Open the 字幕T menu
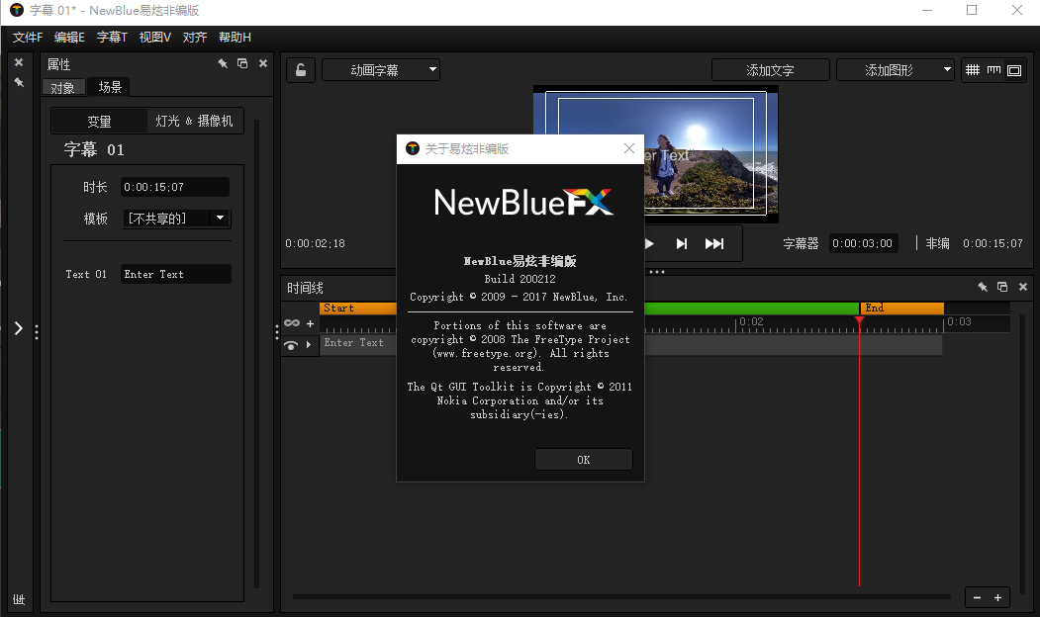This screenshot has height=617, width=1040. (112, 38)
